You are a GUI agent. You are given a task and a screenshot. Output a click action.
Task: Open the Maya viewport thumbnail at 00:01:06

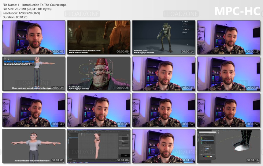point(99,146)
